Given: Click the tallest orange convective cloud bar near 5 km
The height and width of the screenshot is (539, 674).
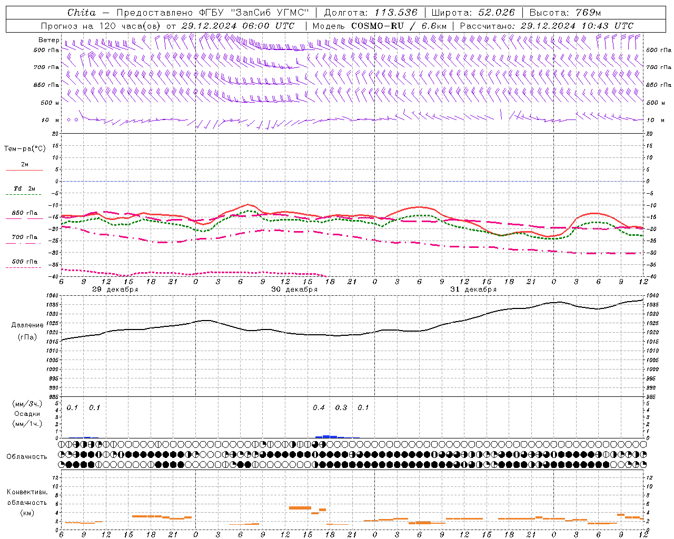Looking at the screenshot, I should pos(300,508).
